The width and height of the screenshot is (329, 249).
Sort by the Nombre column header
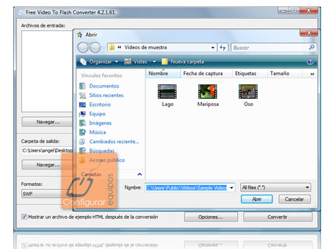163,74
